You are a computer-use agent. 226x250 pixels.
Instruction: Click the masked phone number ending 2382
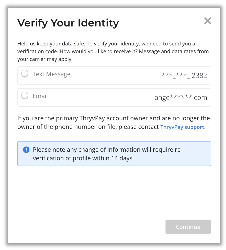click(x=184, y=75)
